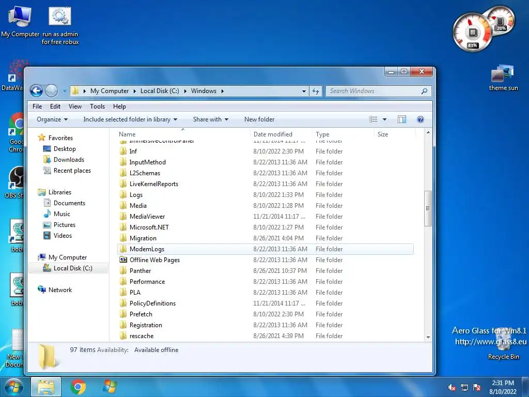Click the scrollbar down arrow
The image size is (529, 397).
click(428, 337)
